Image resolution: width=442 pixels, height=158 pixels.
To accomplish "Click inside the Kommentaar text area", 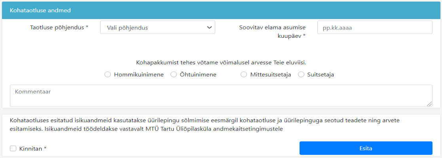I will [220, 96].
